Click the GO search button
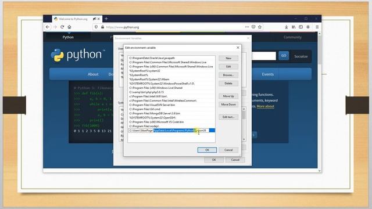Viewport: 372px width, 209px height. pyautogui.click(x=284, y=56)
